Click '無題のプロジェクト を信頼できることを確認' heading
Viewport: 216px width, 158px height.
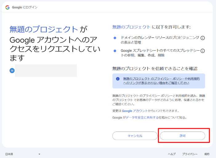point(155,69)
